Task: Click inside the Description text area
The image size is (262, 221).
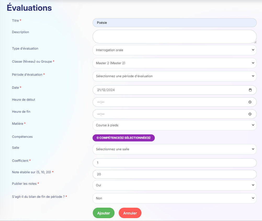Action: [x=174, y=37]
